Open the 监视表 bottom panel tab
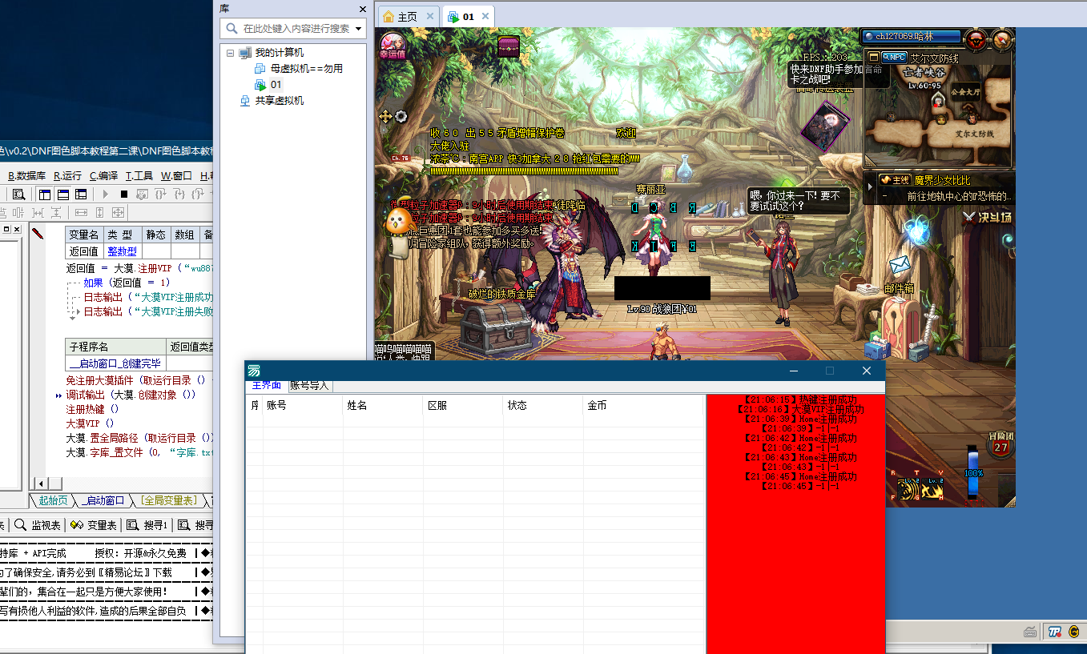The width and height of the screenshot is (1087, 654). pyautogui.click(x=38, y=525)
